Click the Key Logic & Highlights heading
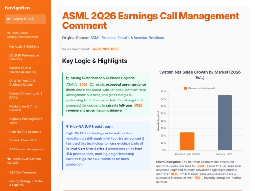Image resolution: width=255 pixels, height=191 pixels. tap(94, 61)
